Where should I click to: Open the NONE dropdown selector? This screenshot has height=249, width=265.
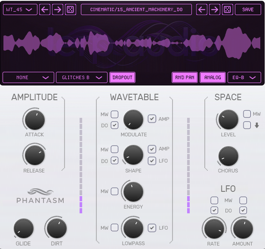tap(28, 77)
